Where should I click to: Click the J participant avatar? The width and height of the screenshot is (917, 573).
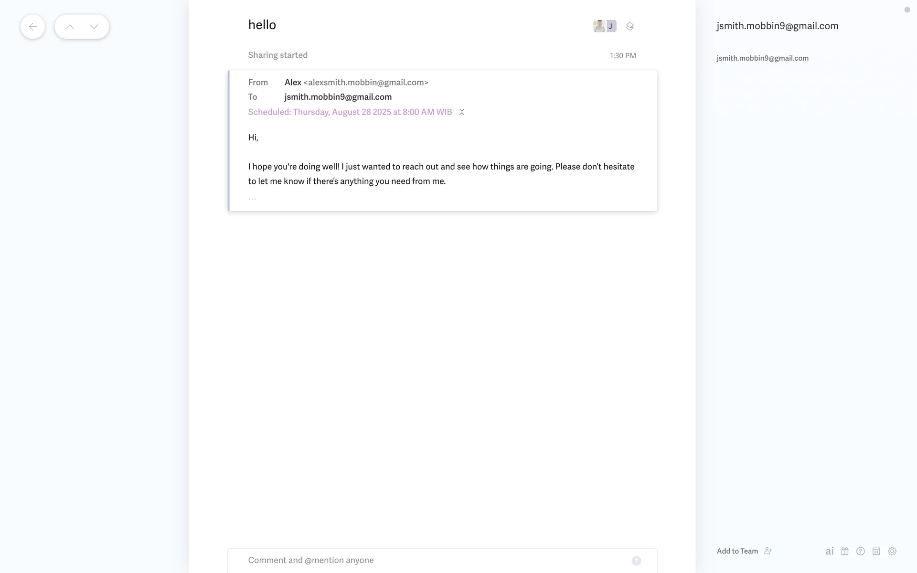(611, 26)
